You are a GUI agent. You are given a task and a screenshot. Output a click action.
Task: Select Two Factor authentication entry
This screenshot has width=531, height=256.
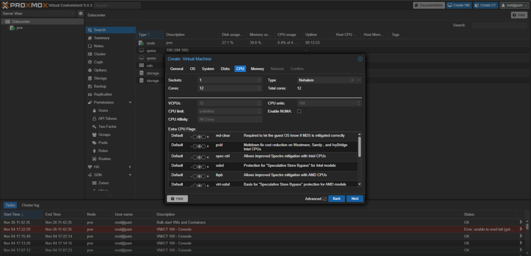pyautogui.click(x=107, y=127)
